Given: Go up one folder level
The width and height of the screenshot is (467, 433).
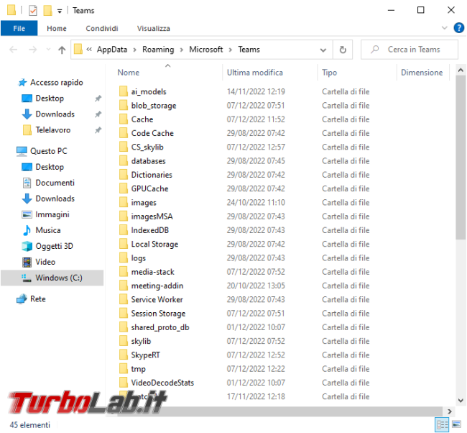Looking at the screenshot, I should click(62, 50).
